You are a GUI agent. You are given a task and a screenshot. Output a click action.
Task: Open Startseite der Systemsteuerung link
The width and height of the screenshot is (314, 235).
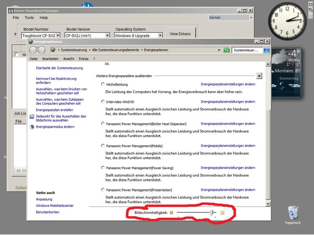coord(59,68)
